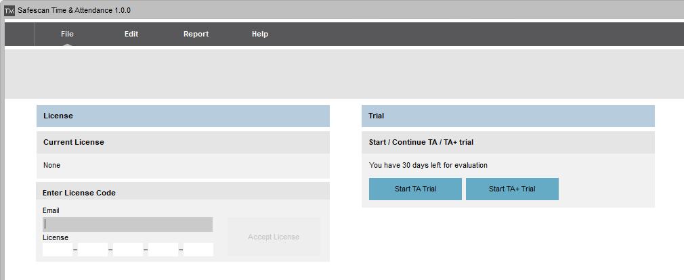
Task: Click the Safescan TM app icon in title bar
Action: (x=9, y=10)
